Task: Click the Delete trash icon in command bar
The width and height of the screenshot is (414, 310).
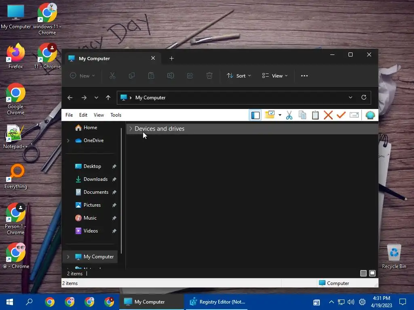Action: (x=209, y=75)
